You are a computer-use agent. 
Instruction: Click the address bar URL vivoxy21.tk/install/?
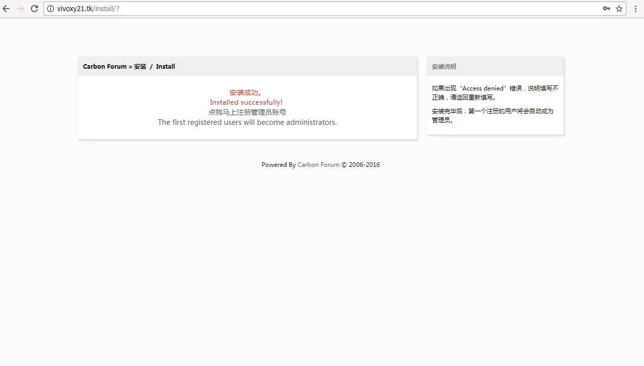click(88, 9)
